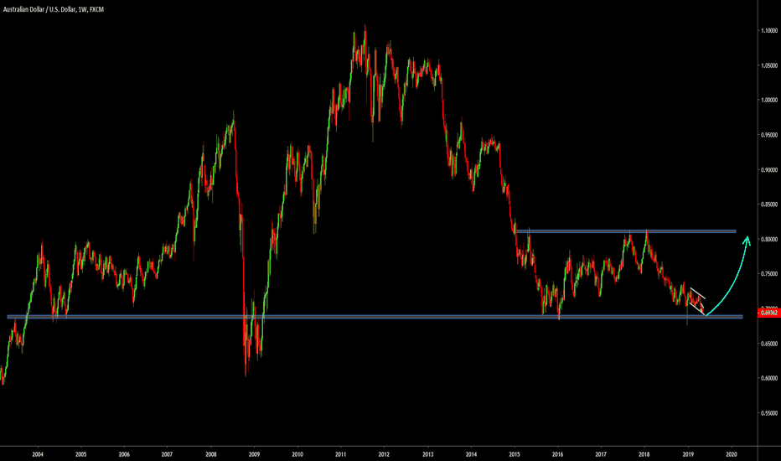The width and height of the screenshot is (781, 461).
Task: Click the 2019 label on time axis
Action: (688, 454)
